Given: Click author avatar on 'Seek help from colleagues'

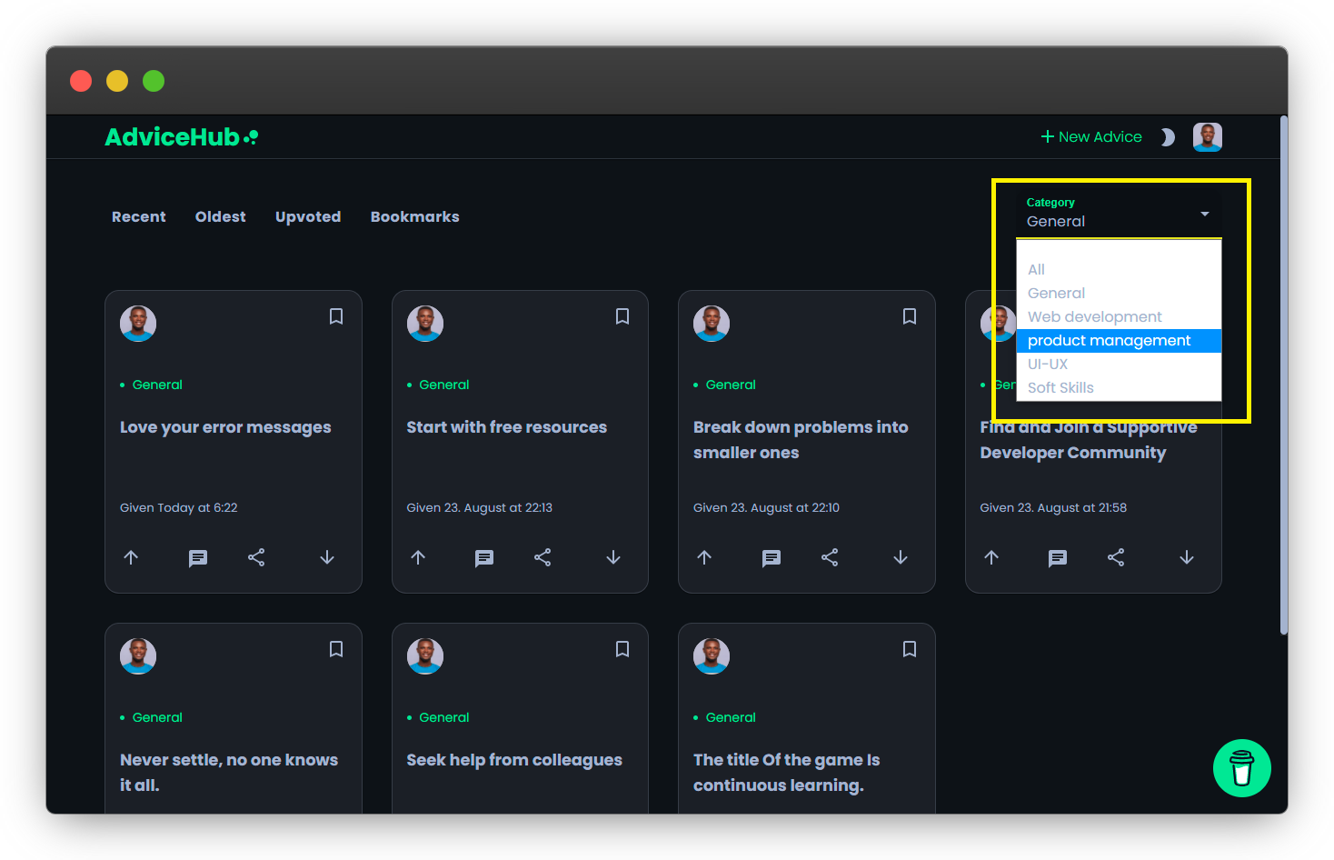Looking at the screenshot, I should (x=425, y=656).
